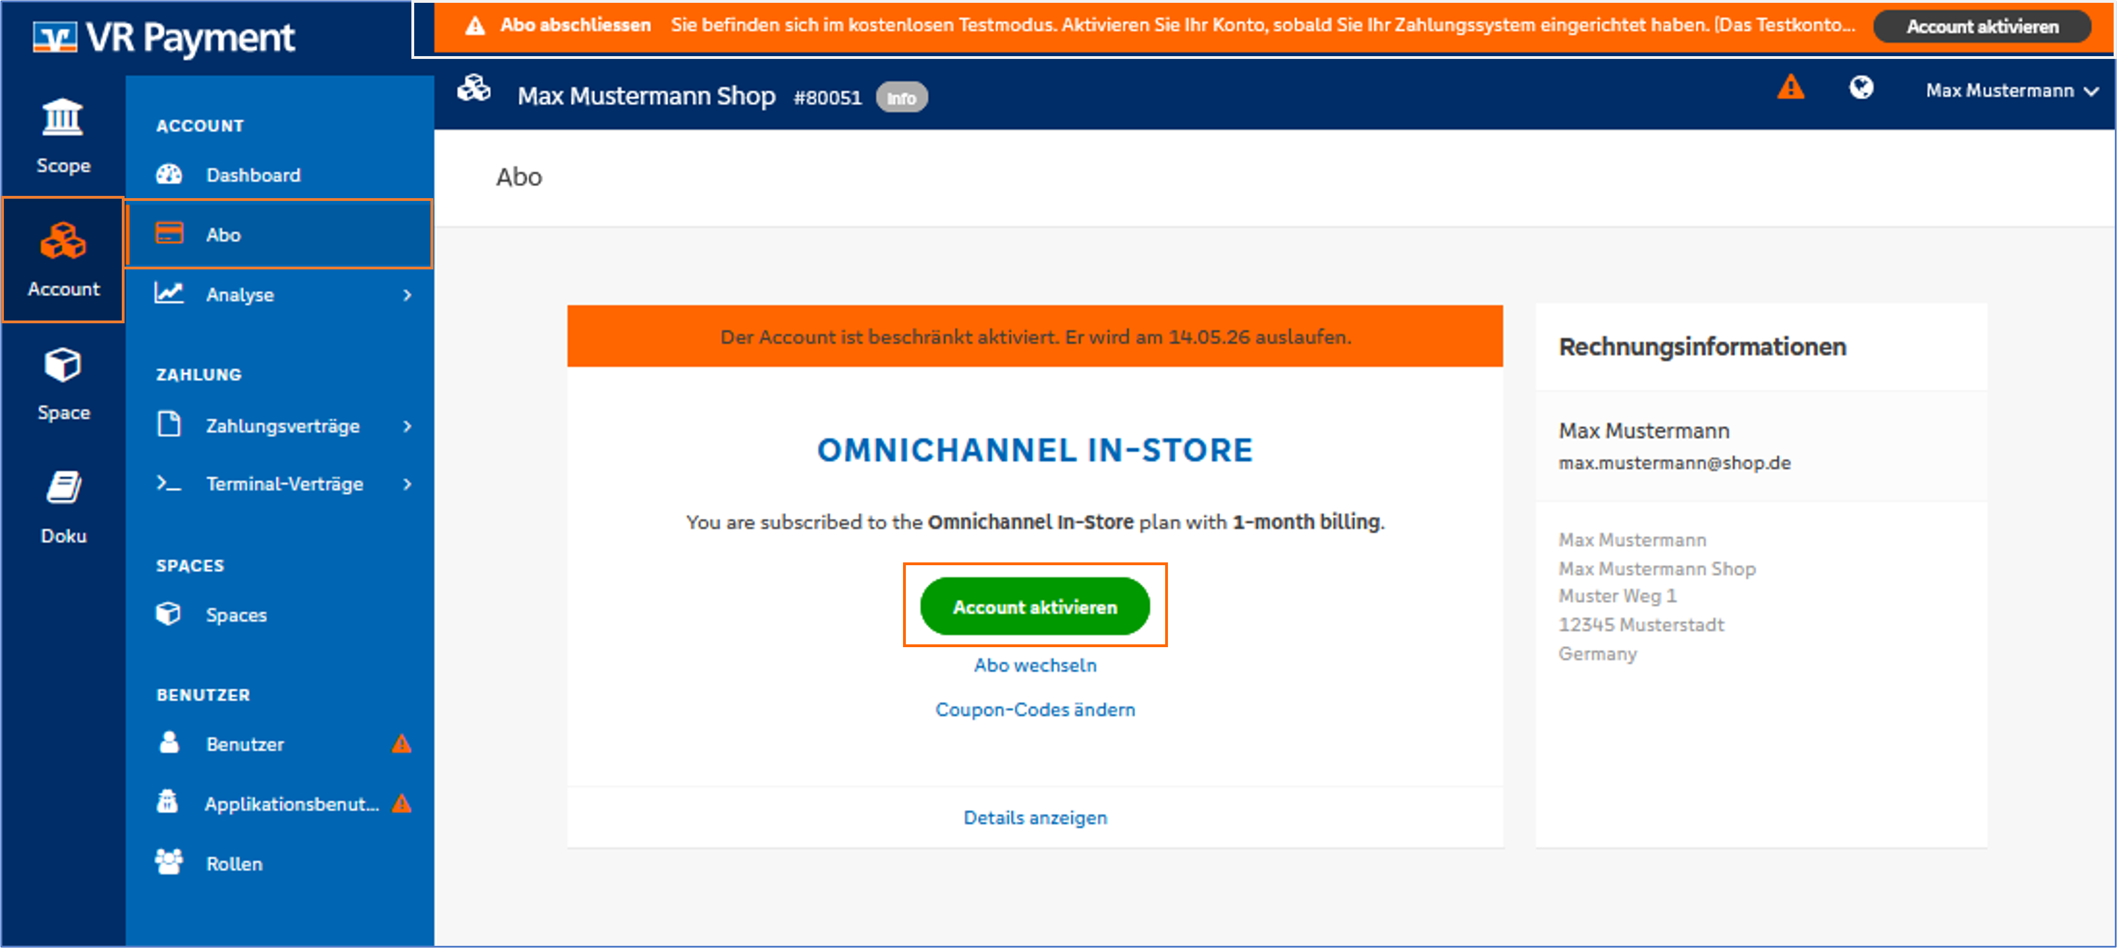Open the Dashboard menu item
2117x948 pixels.
tap(279, 175)
